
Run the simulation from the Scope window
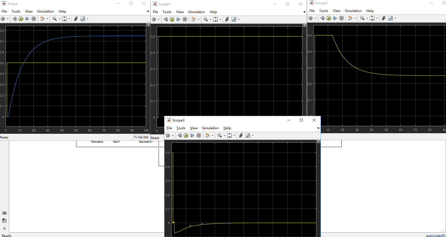coord(21,19)
